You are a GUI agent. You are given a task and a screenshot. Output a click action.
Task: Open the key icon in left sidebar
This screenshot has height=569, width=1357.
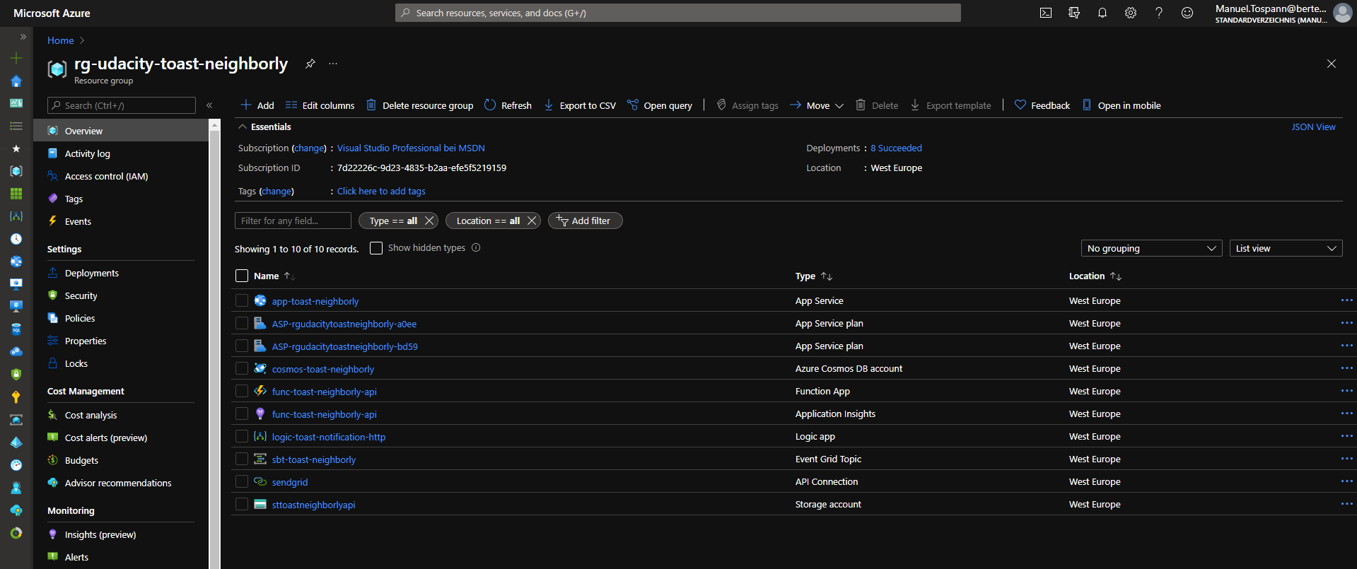pos(16,397)
